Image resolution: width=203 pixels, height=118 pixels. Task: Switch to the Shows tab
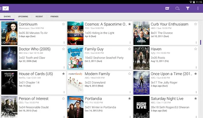[x=7, y=17]
